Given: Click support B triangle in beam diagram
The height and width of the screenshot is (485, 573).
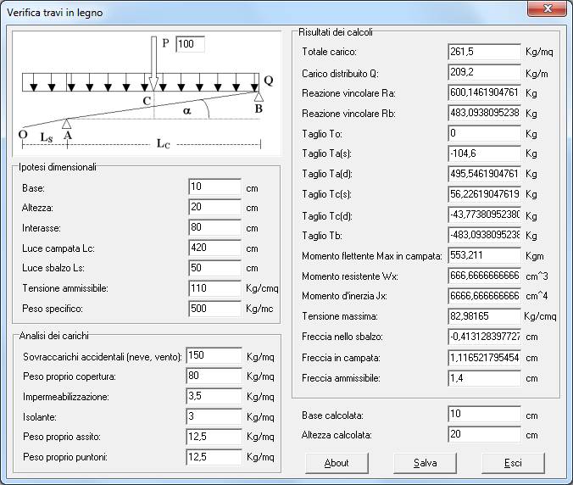Looking at the screenshot, I should tap(259, 97).
